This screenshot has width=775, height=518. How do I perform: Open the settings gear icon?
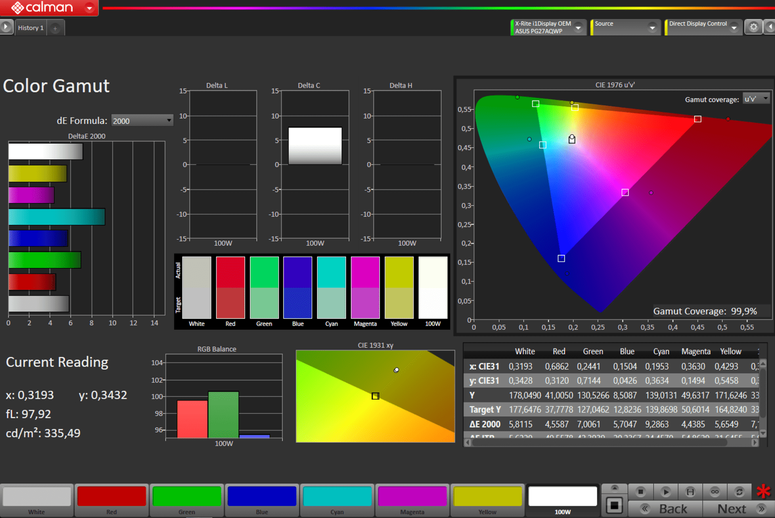(753, 27)
